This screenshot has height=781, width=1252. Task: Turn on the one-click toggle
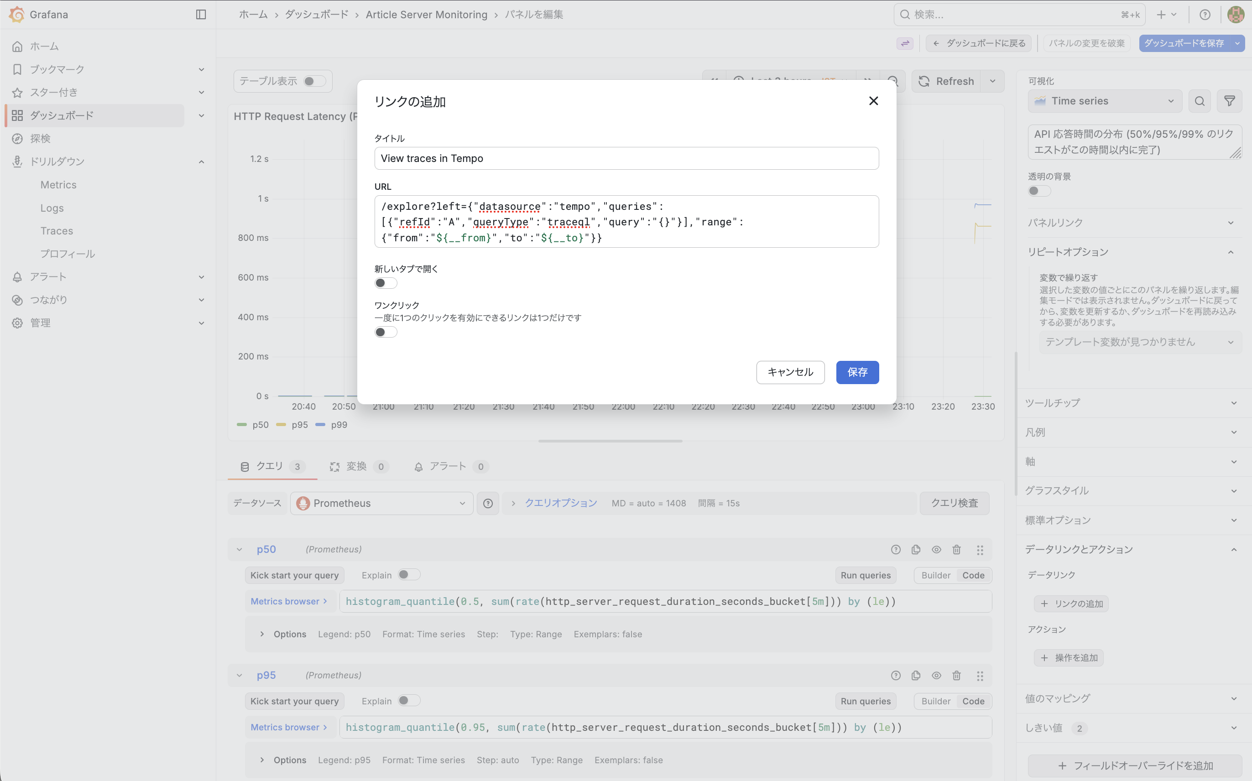[x=385, y=332]
